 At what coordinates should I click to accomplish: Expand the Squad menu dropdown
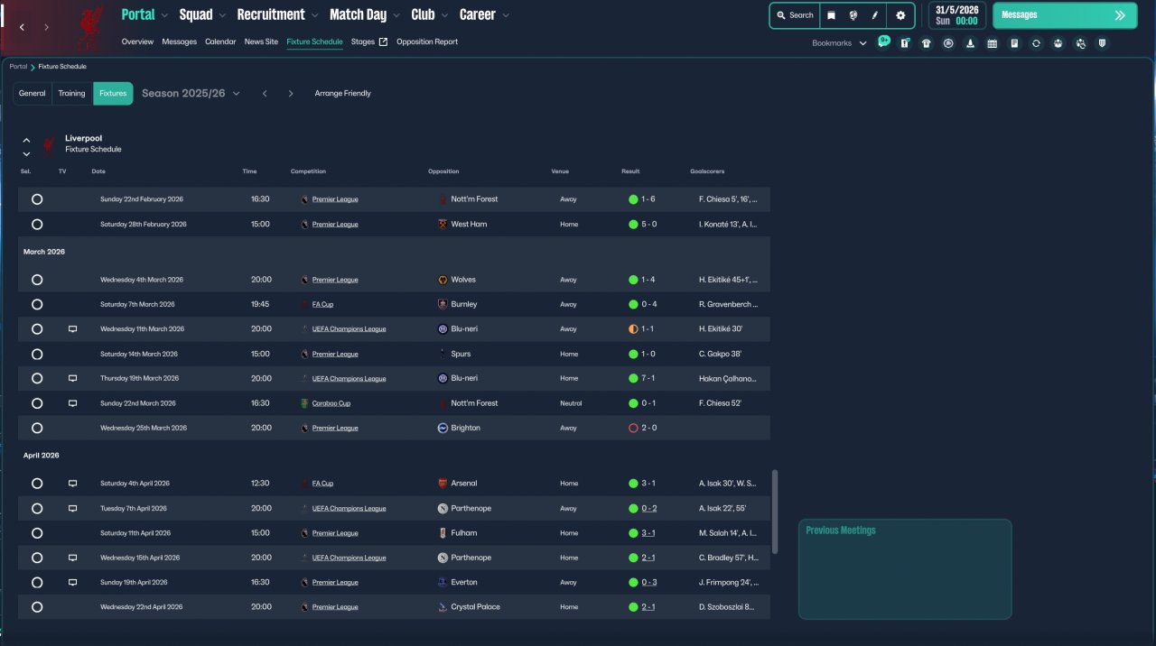[x=222, y=15]
